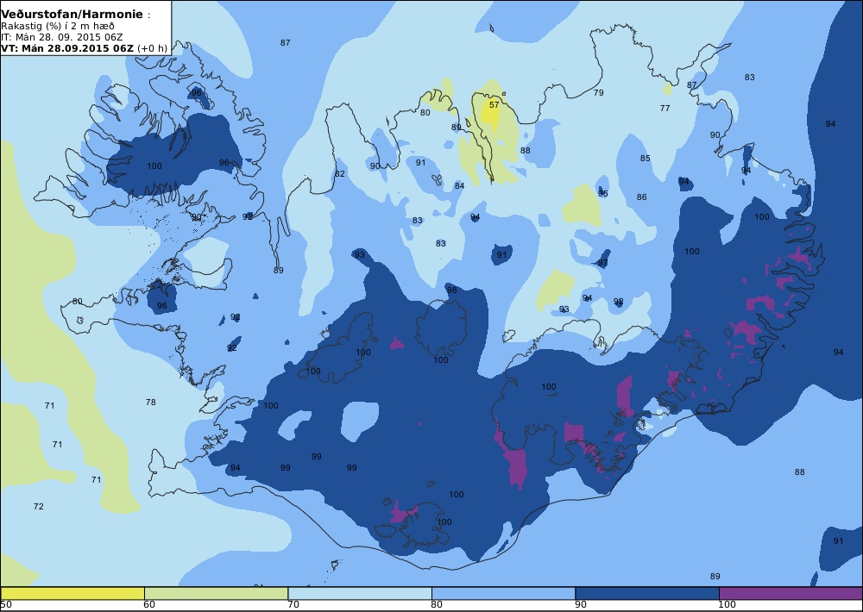
Task: Click the legend scale label 50
Action: tap(6, 605)
